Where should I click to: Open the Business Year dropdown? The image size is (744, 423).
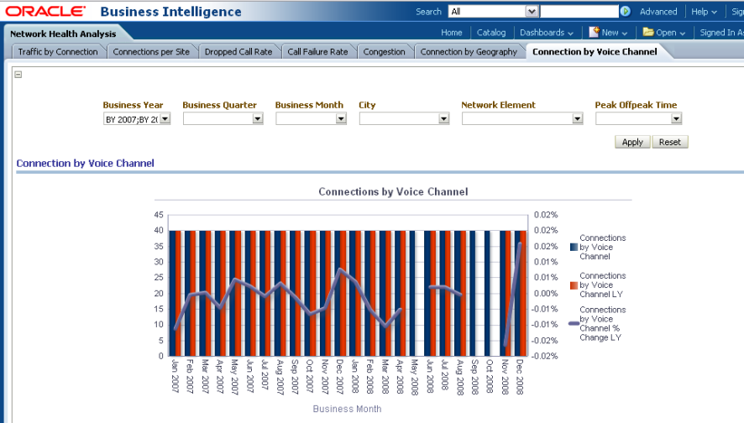[x=165, y=119]
